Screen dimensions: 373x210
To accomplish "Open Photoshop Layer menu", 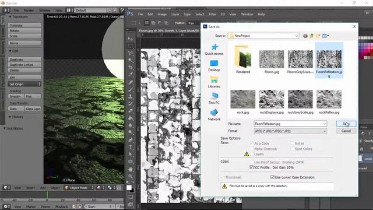I will click(175, 14).
